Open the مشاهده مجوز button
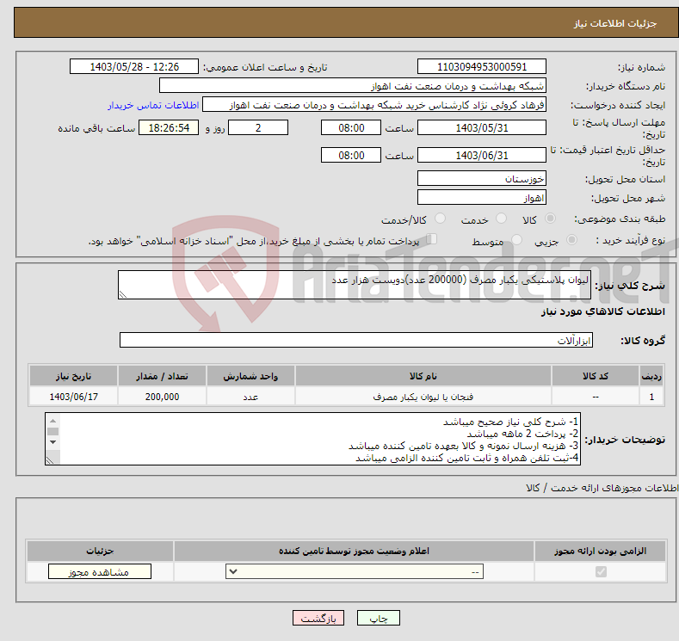The image size is (679, 641). coord(100,572)
